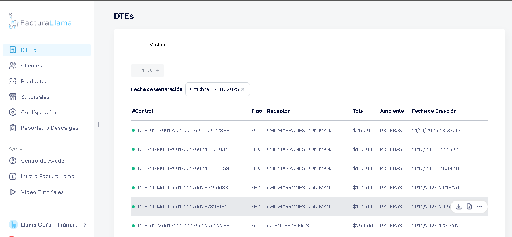Open DTE ending in 470622838
This screenshot has height=237, width=512.
click(x=183, y=131)
